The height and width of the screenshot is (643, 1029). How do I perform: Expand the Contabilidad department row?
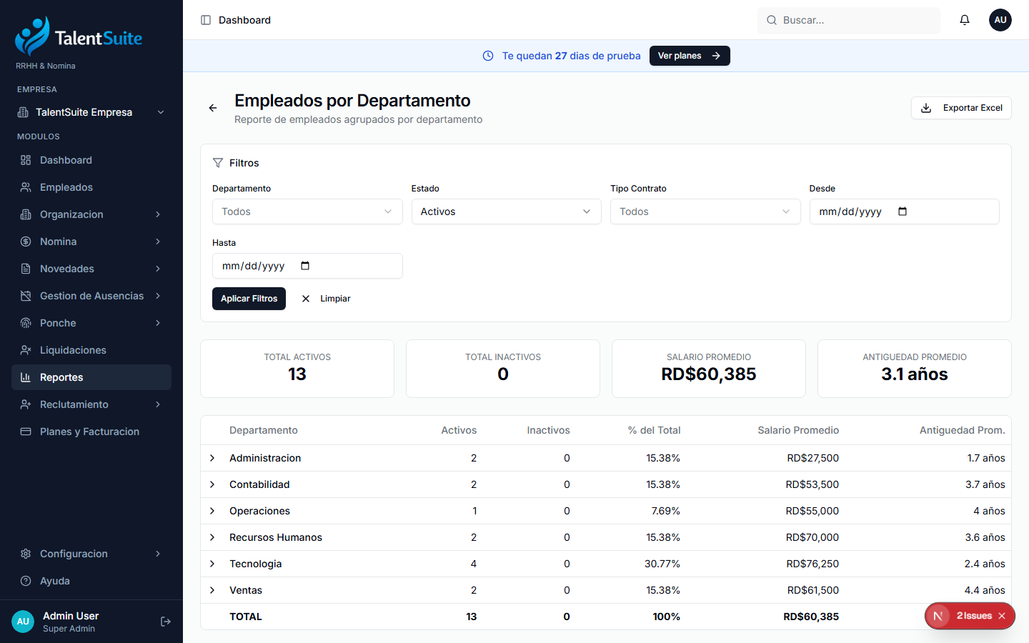click(212, 484)
